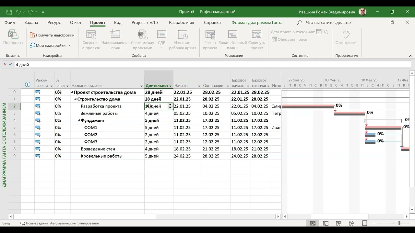This screenshot has height=233, width=415.
Task: Switch to Gantt chart view in status bar
Action: tap(313, 223)
